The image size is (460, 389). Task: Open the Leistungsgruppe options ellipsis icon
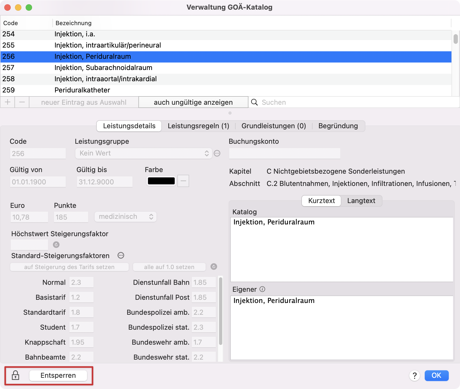(217, 153)
